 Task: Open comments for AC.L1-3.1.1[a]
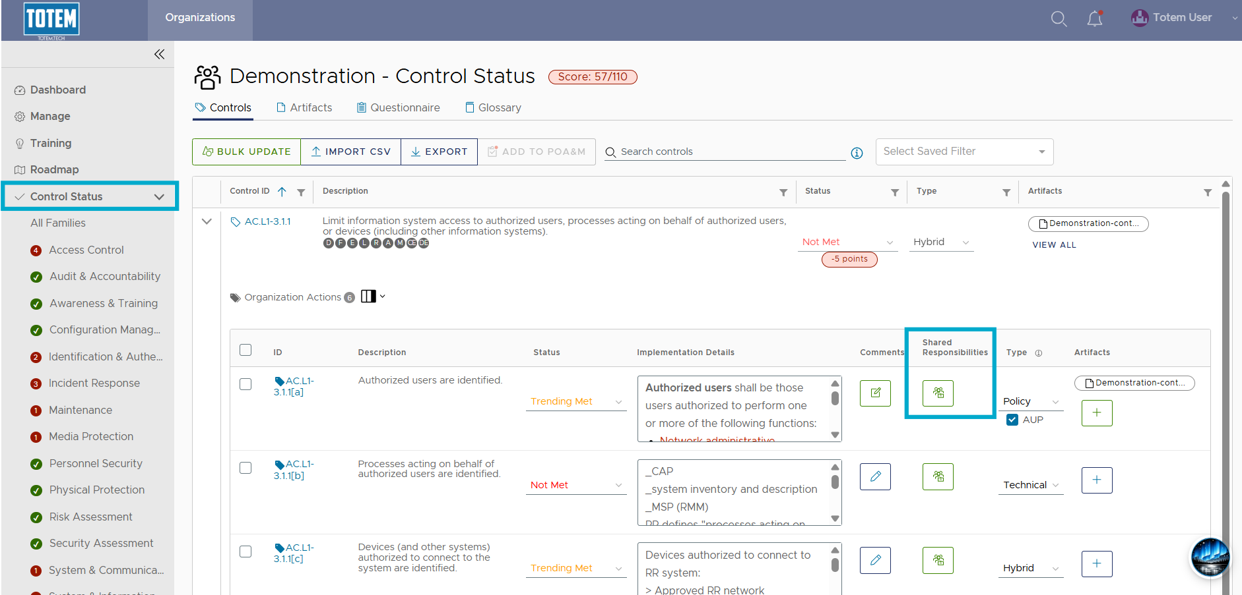tap(875, 393)
